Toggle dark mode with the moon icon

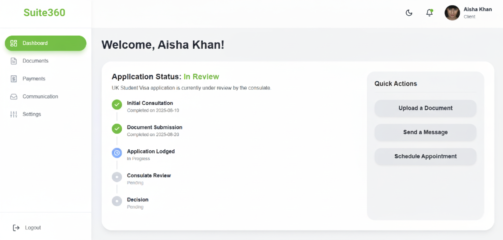409,12
